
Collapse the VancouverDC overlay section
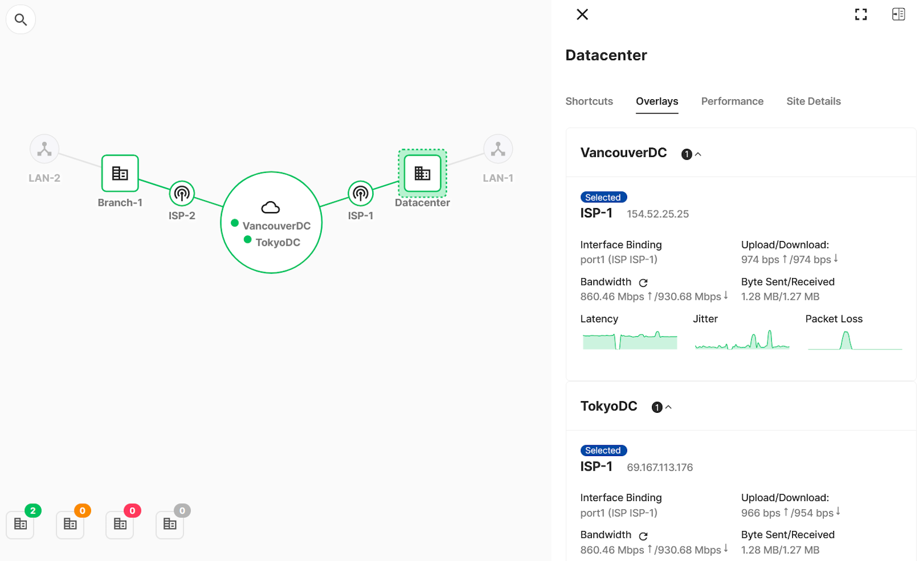698,154
